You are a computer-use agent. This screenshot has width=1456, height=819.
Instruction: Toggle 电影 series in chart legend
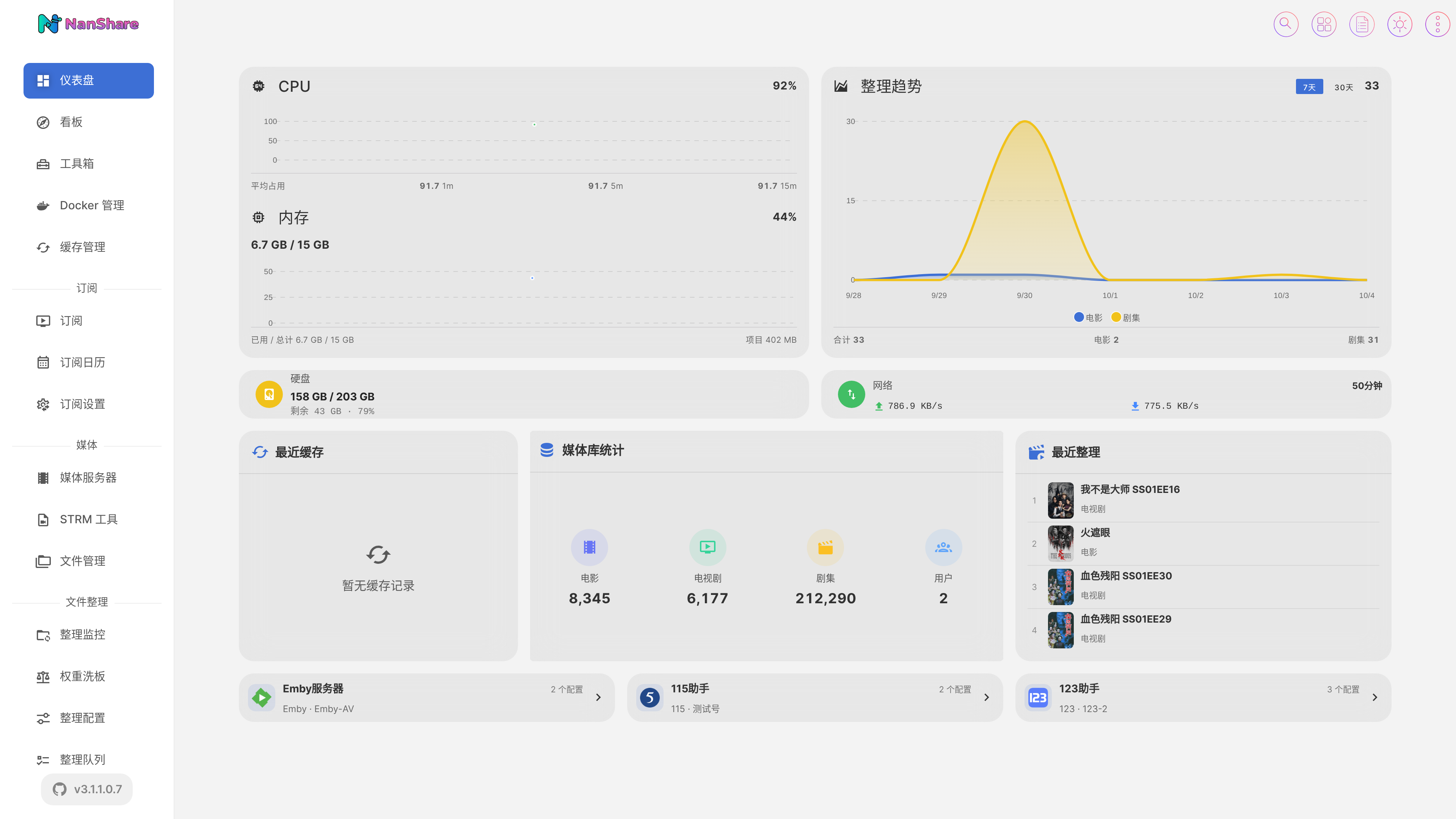[1089, 318]
